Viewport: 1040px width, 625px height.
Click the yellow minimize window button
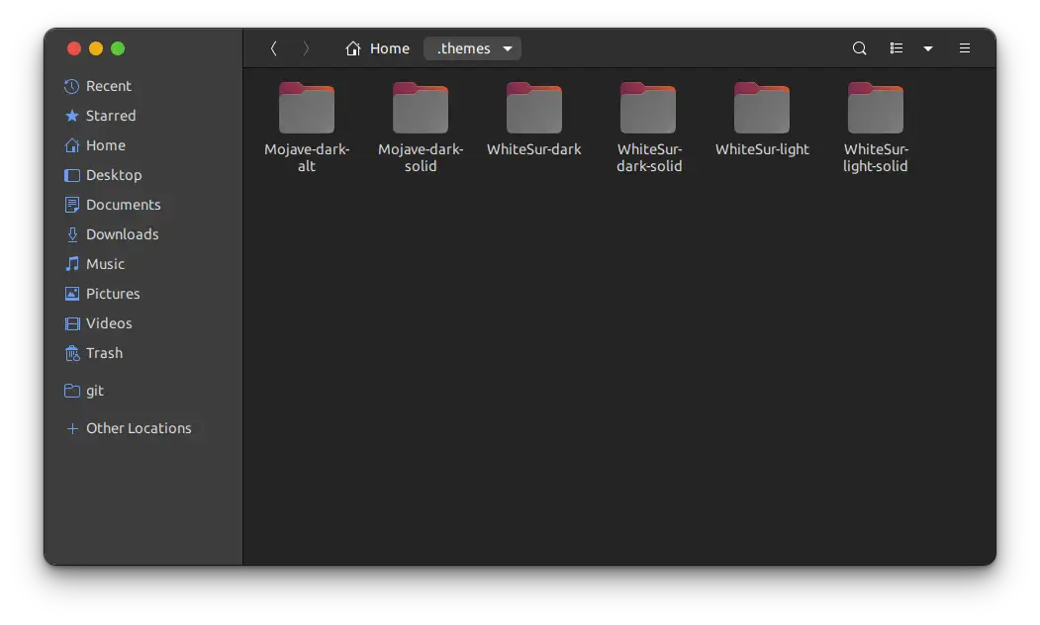[96, 48]
